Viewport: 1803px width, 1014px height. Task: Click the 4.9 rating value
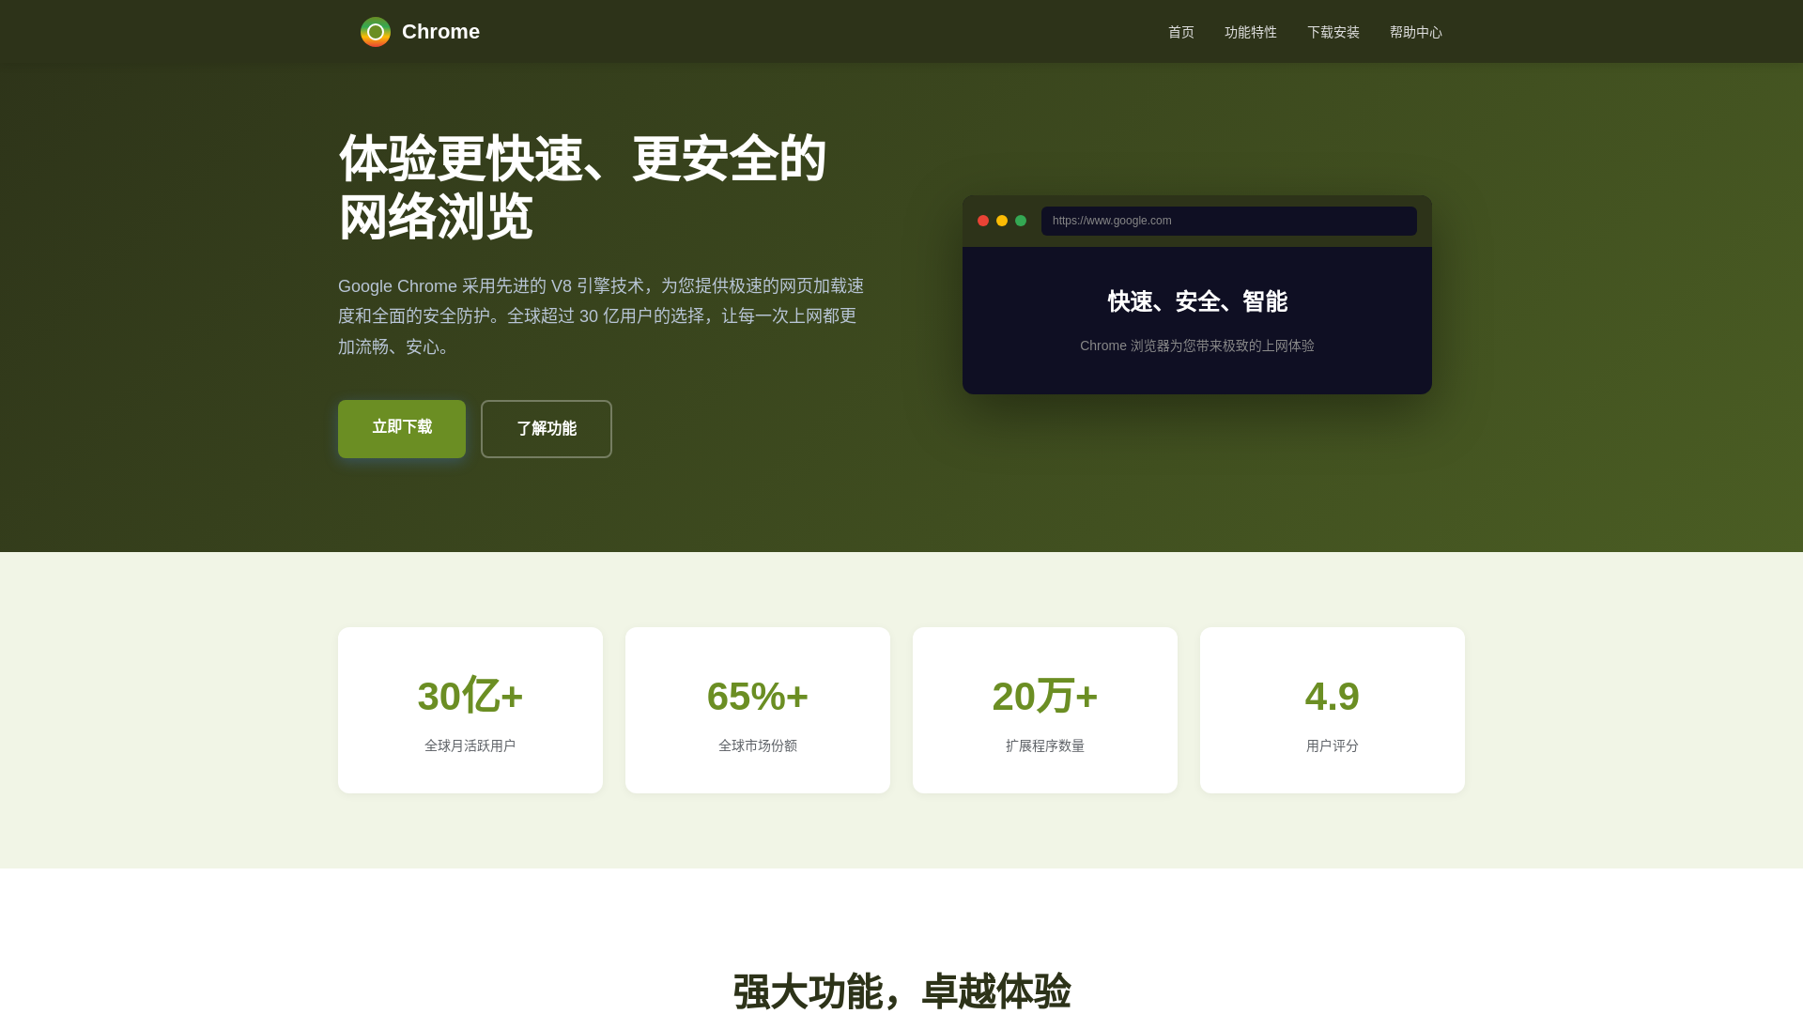click(x=1333, y=696)
